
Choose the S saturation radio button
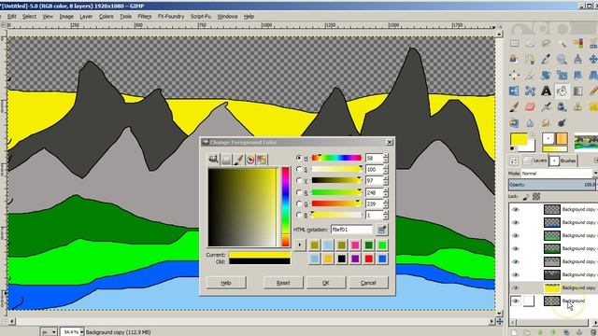point(299,169)
